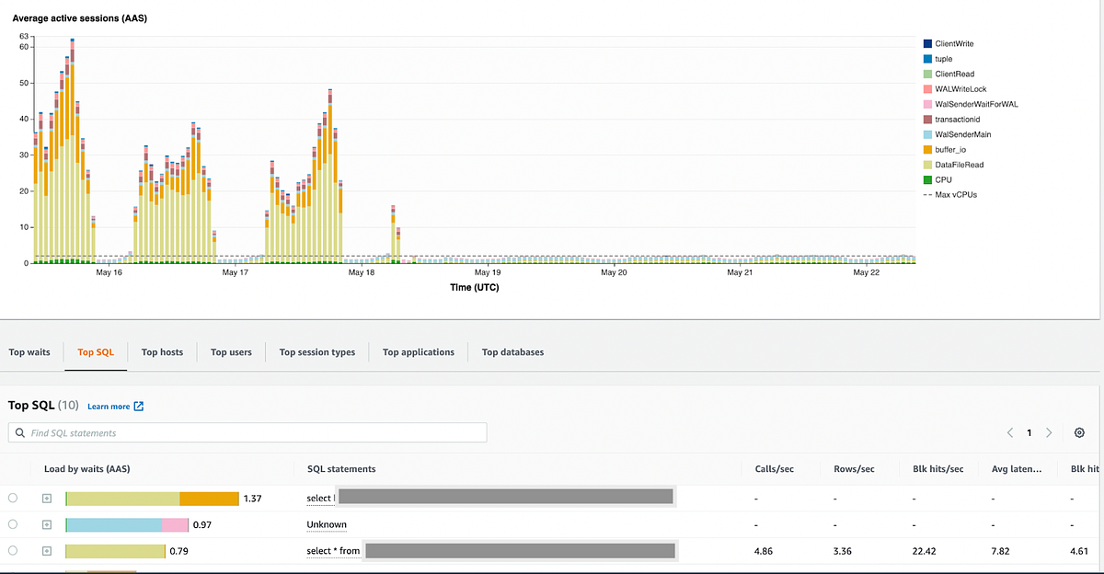The image size is (1104, 574).
Task: Click the Find SQL statements search field
Action: tap(248, 432)
